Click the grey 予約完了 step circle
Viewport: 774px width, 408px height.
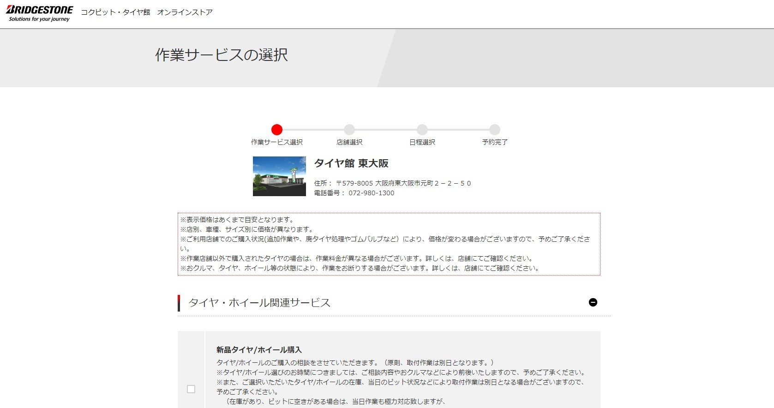[495, 130]
